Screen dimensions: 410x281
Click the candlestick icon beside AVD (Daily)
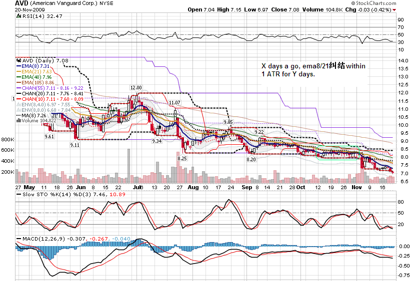(x=18, y=60)
